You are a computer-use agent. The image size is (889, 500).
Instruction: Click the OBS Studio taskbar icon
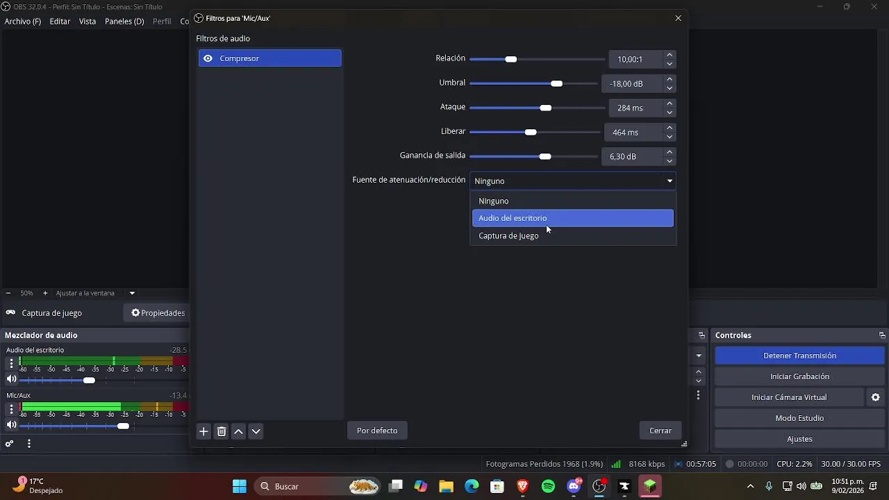599,486
